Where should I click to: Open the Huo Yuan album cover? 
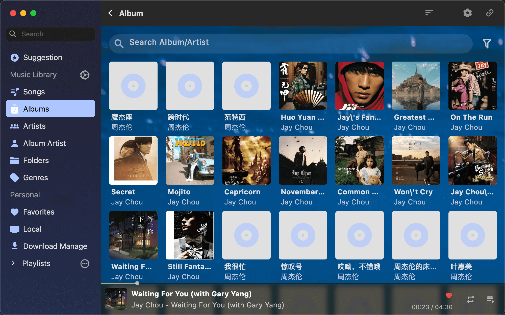[x=303, y=86]
